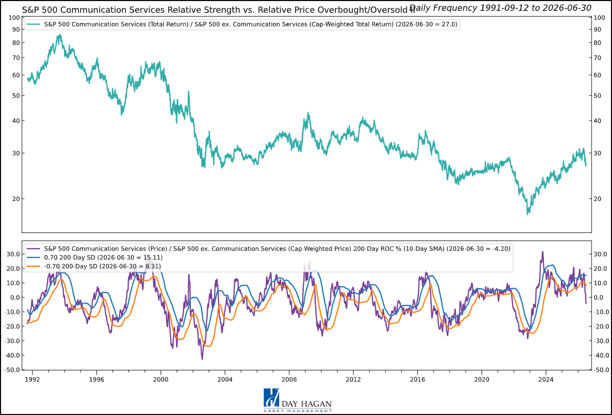Click the 100 tick on upper chart's right axis

click(x=599, y=17)
